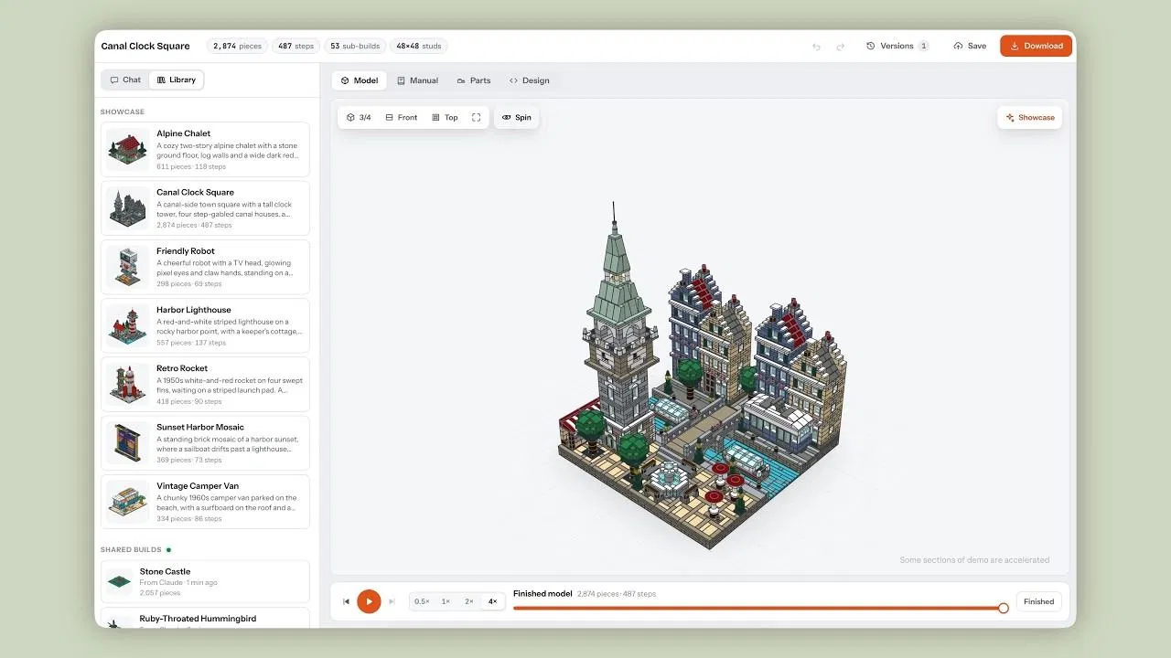This screenshot has height=658, width=1171.
Task: Open the Ruby-Throated Hummingbird shared build
Action: click(x=205, y=619)
